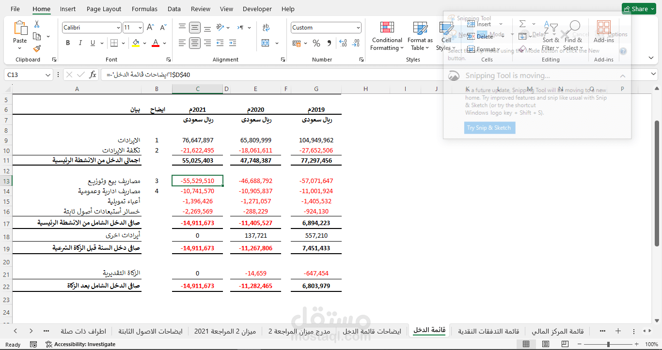Screen dimensions: 662x350
Task: Open the File menu
Action: 15,9
